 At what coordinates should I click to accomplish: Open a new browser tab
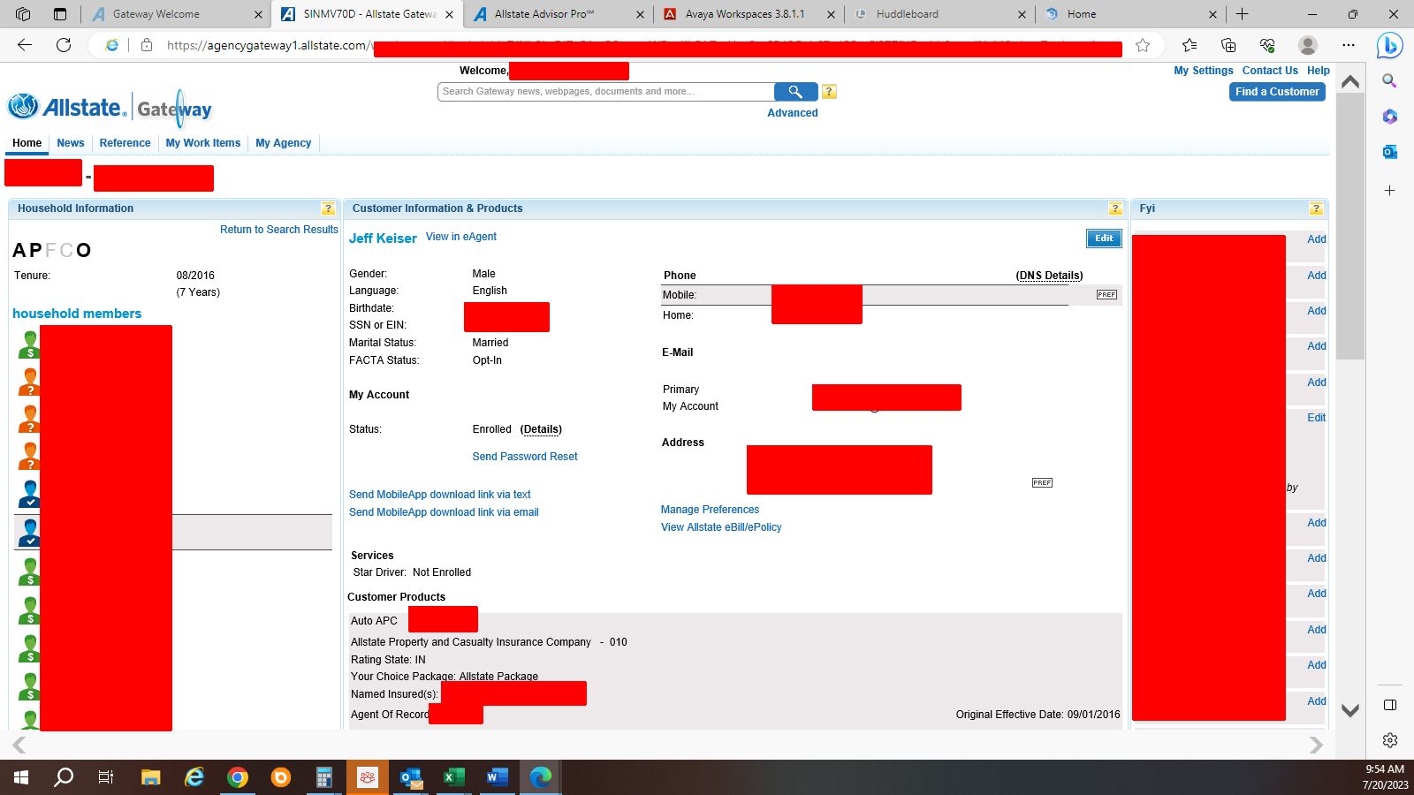click(1242, 14)
